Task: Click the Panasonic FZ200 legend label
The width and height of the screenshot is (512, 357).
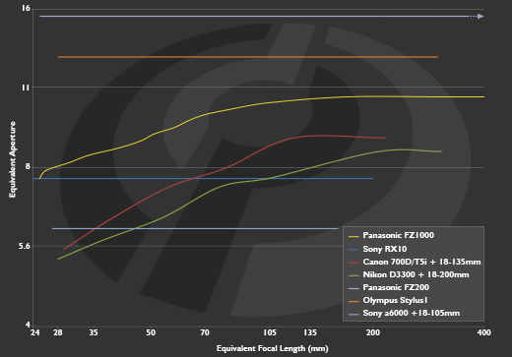Action: click(396, 287)
